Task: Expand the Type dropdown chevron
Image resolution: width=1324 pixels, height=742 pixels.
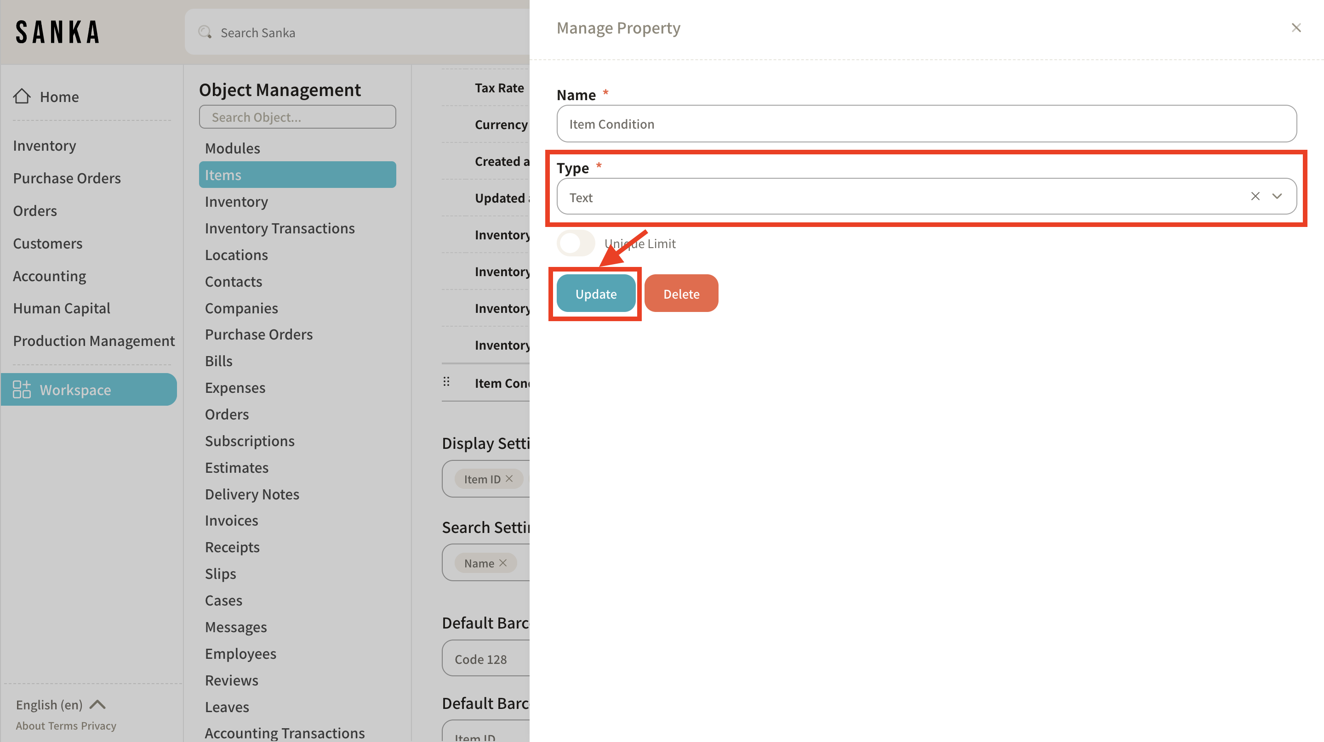Action: coord(1277,196)
